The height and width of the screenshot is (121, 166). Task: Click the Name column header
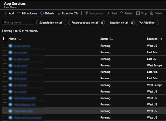[x=12, y=39]
